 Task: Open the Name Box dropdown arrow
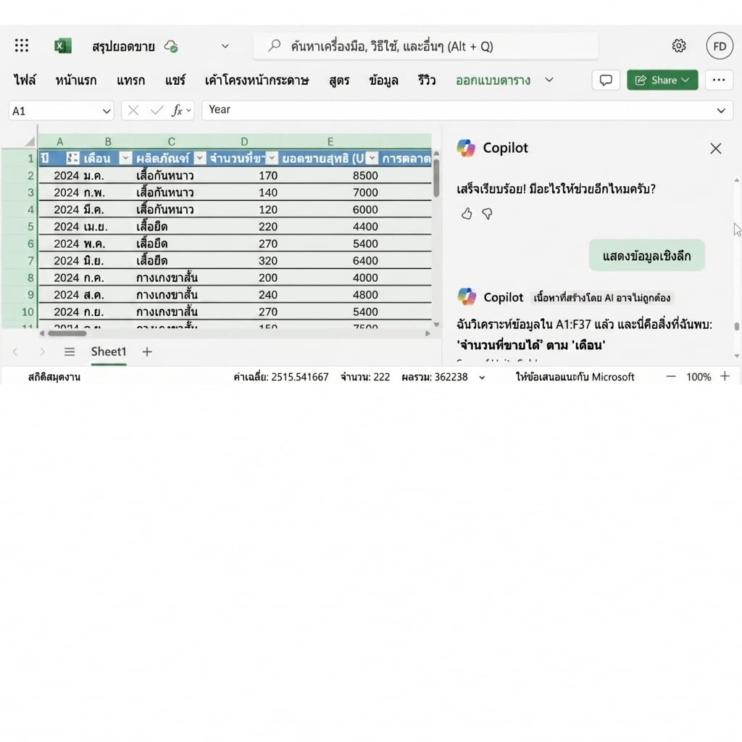pos(107,111)
